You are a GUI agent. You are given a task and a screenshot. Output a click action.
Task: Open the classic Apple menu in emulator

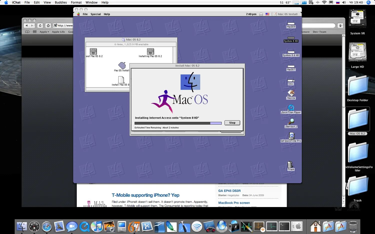[78, 14]
